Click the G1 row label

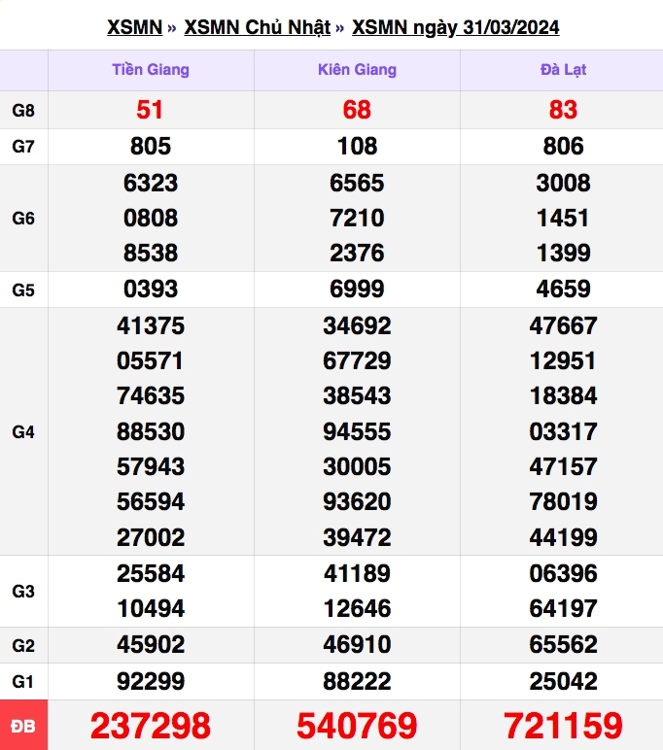(23, 682)
